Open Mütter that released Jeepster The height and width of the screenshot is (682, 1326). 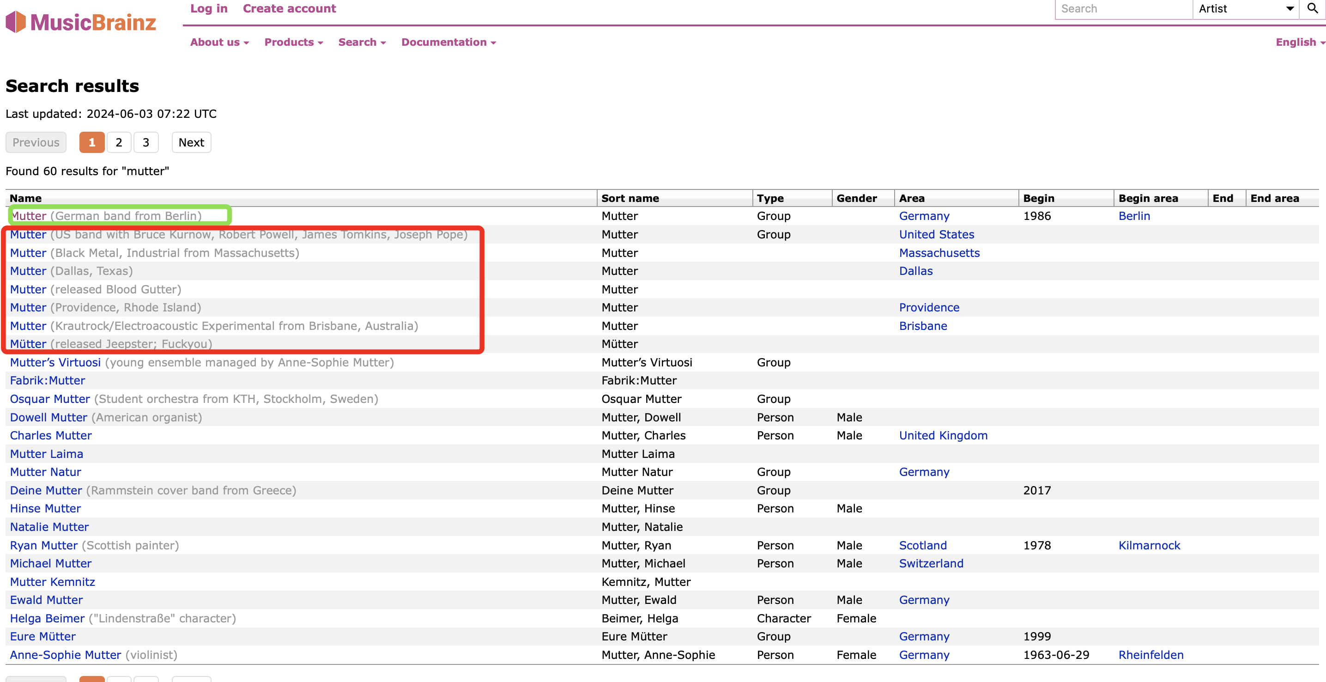point(28,344)
